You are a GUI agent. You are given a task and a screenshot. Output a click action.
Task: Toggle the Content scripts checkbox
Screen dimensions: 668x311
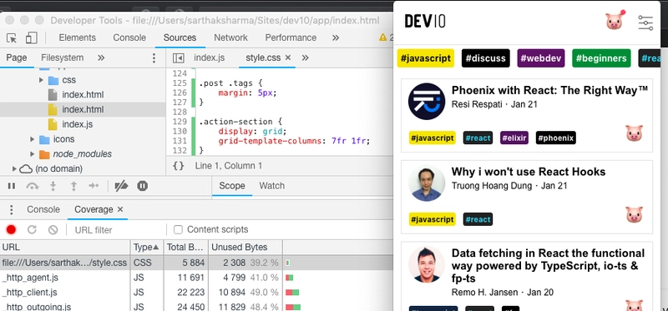click(x=178, y=230)
